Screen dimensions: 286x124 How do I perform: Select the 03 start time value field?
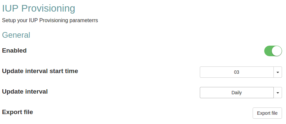point(236,72)
